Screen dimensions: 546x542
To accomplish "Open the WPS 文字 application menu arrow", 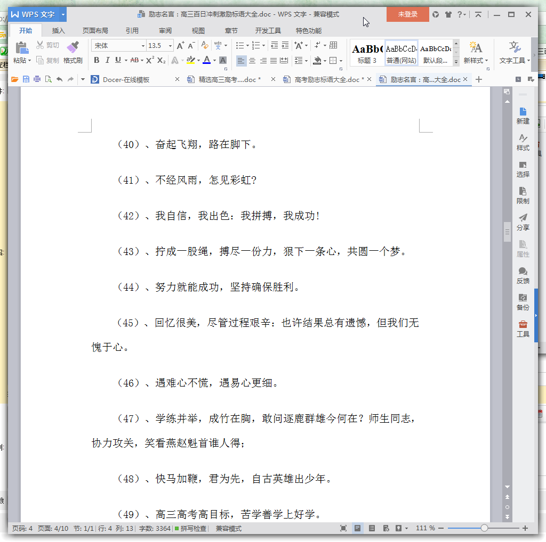I will click(63, 14).
